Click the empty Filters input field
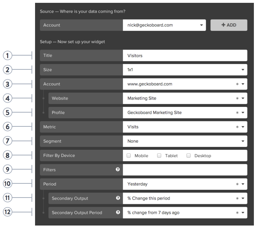Viewport: 256px width, 228px height. click(185, 170)
